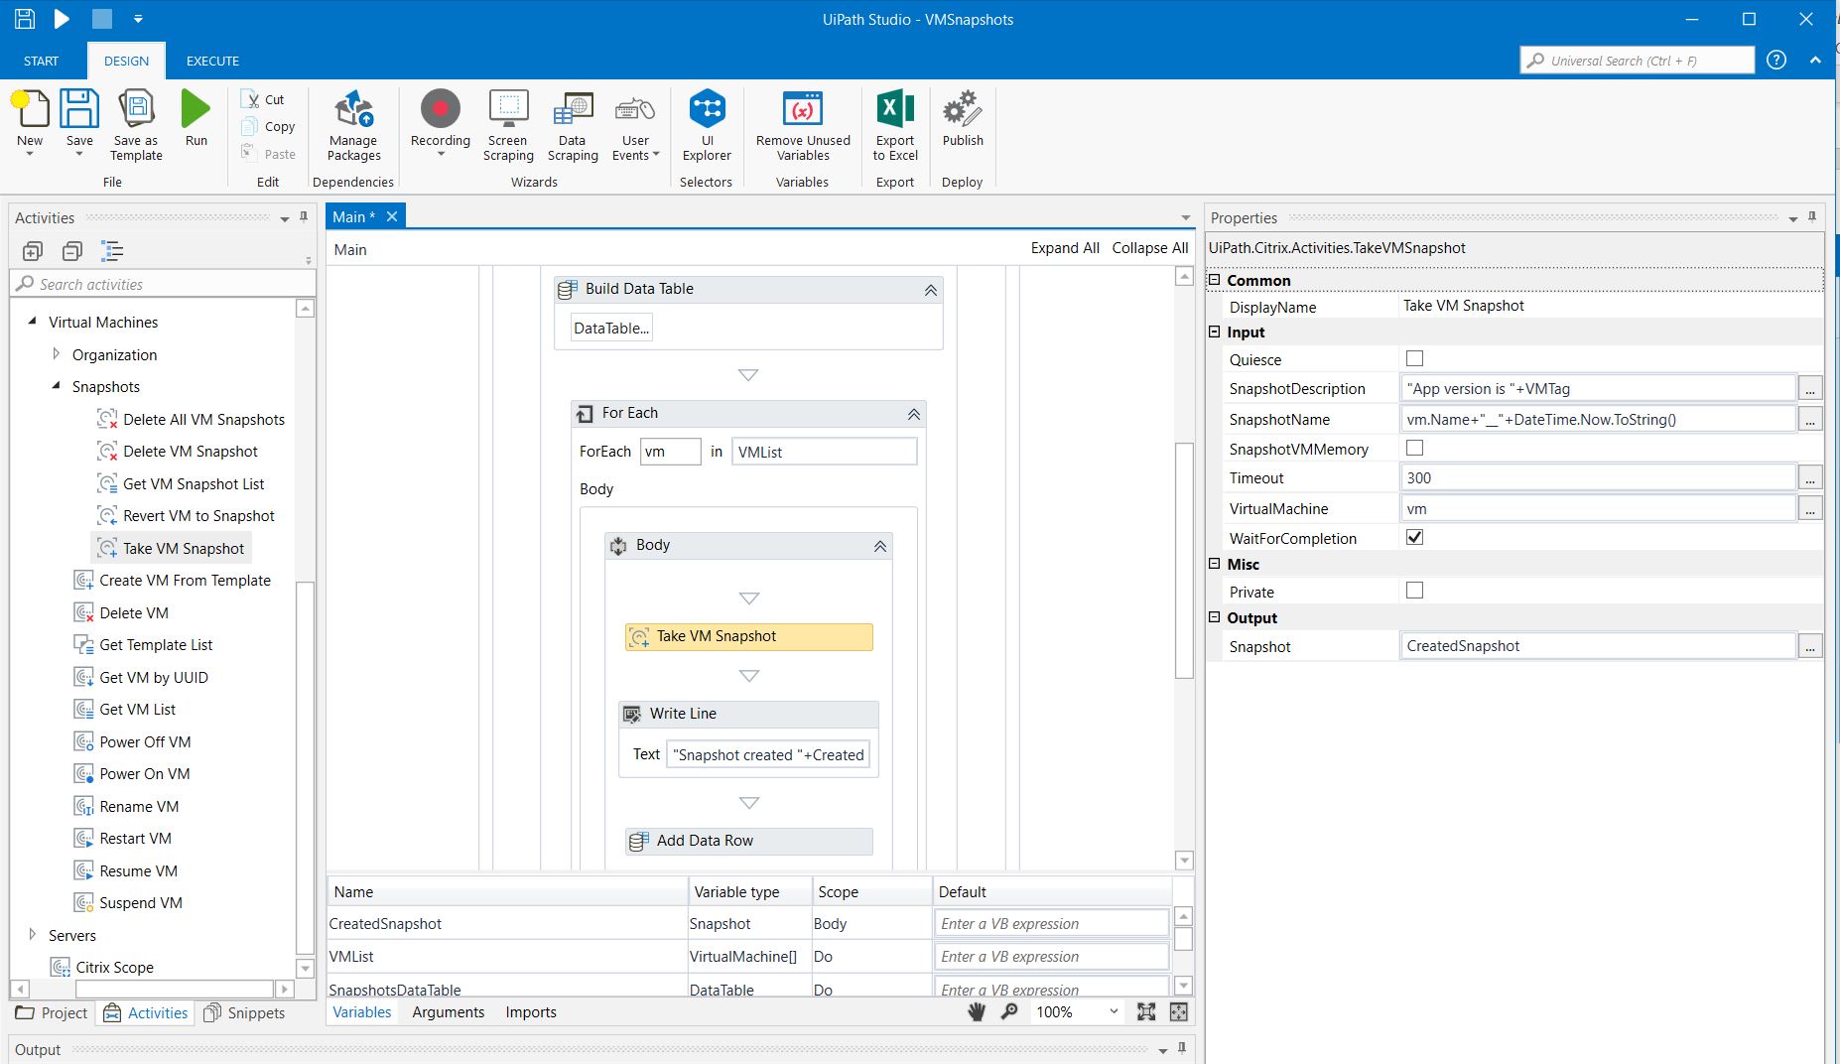Cut the selected activity
This screenshot has width=1840, height=1064.
264,99
